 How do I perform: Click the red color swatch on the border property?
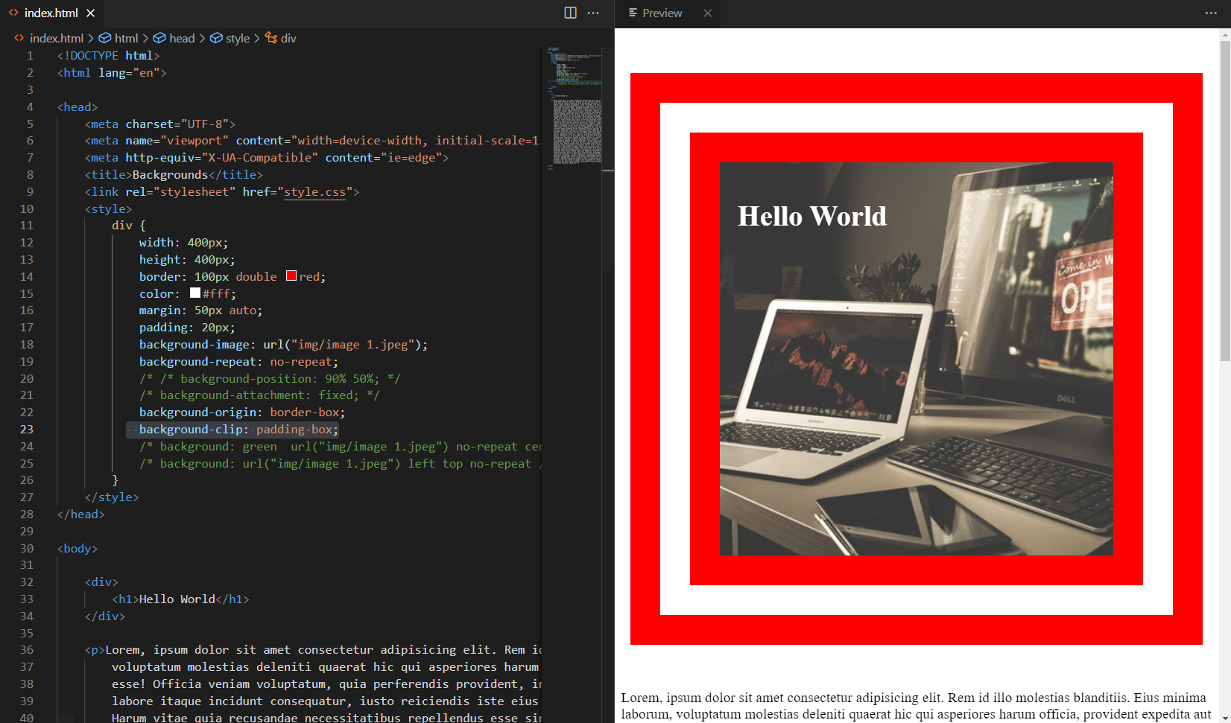[x=291, y=275]
